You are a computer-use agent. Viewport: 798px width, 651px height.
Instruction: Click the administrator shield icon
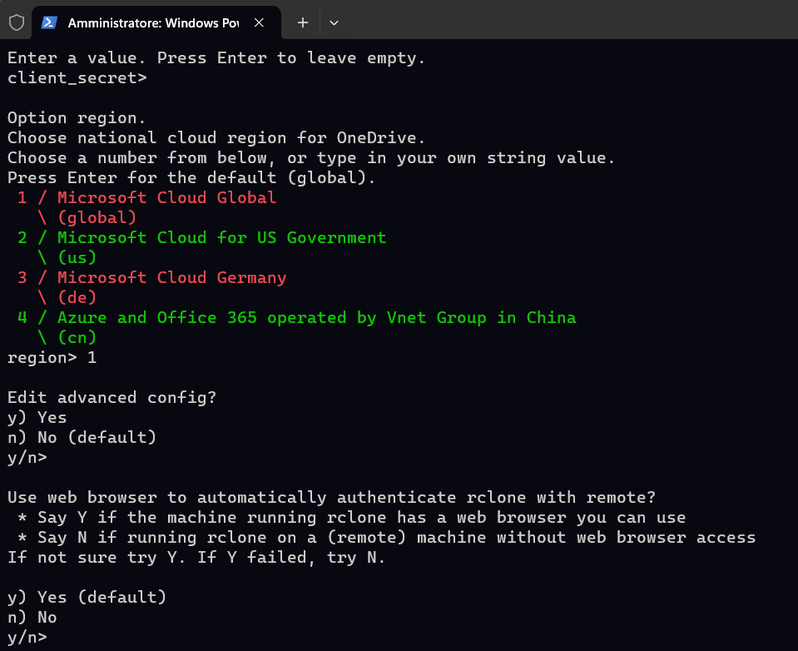click(17, 22)
